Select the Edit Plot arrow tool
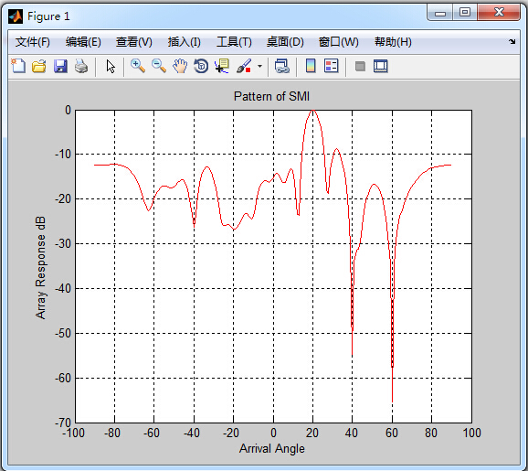The width and height of the screenshot is (528, 471). (x=111, y=67)
